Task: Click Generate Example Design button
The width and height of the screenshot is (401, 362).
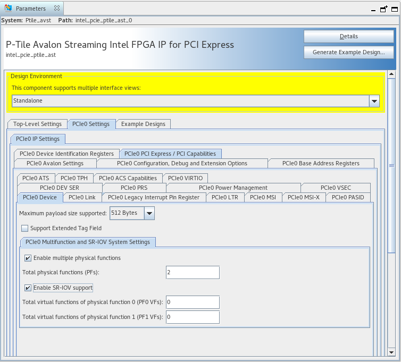Action: [348, 53]
